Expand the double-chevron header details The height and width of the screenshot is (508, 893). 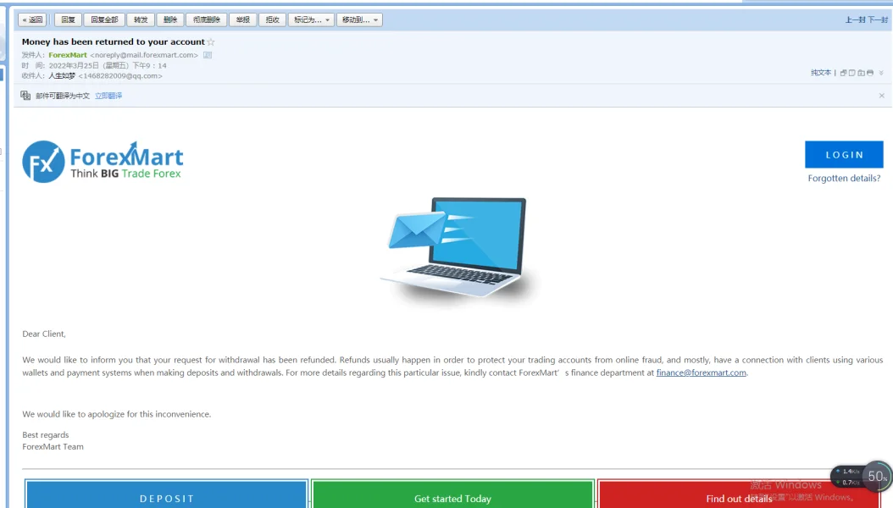click(x=881, y=73)
